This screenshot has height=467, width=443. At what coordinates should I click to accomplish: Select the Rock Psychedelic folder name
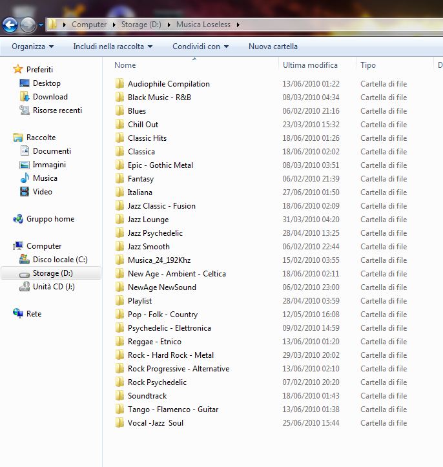(x=157, y=382)
